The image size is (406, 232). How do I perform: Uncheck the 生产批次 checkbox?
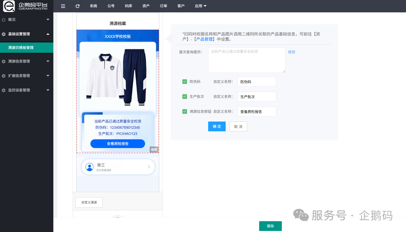pyautogui.click(x=185, y=97)
